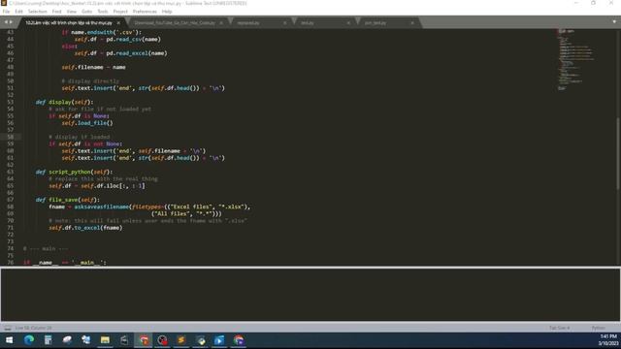
Task: Click 'pd.read_excel(name)' on line 46
Action: 137,53
